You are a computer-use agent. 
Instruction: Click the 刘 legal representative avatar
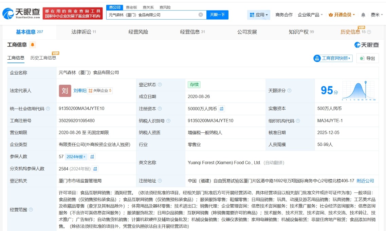pos(65,91)
